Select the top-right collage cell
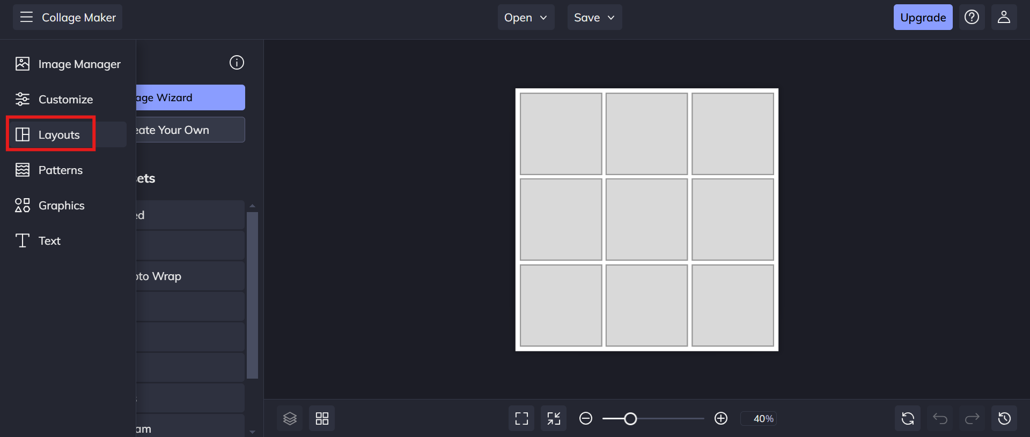The width and height of the screenshot is (1030, 437). click(733, 134)
